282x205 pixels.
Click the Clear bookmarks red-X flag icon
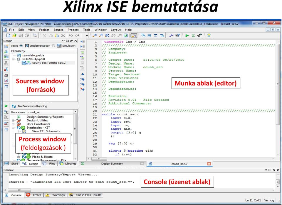82,89
